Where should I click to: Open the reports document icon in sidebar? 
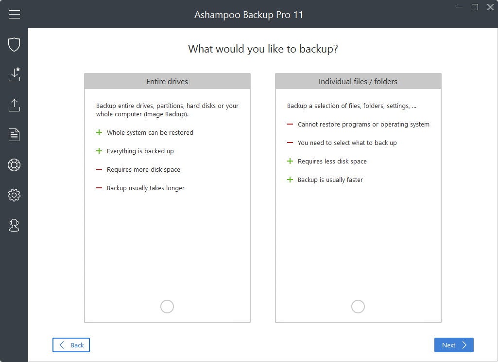click(14, 135)
